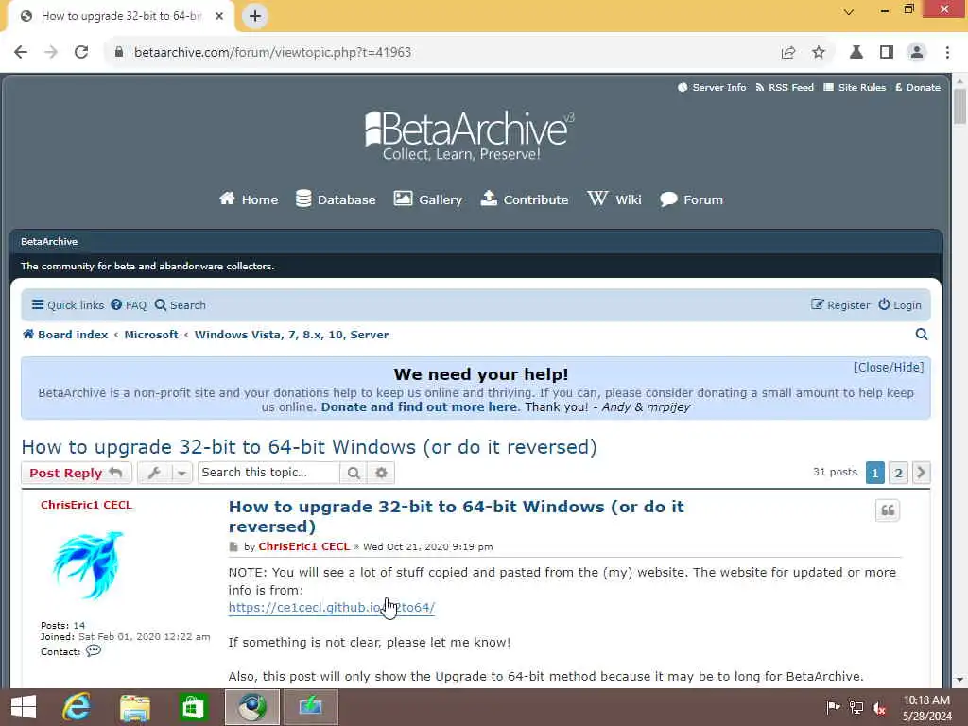The width and height of the screenshot is (968, 726).
Task: Click the Donate link at top
Action: [918, 88]
